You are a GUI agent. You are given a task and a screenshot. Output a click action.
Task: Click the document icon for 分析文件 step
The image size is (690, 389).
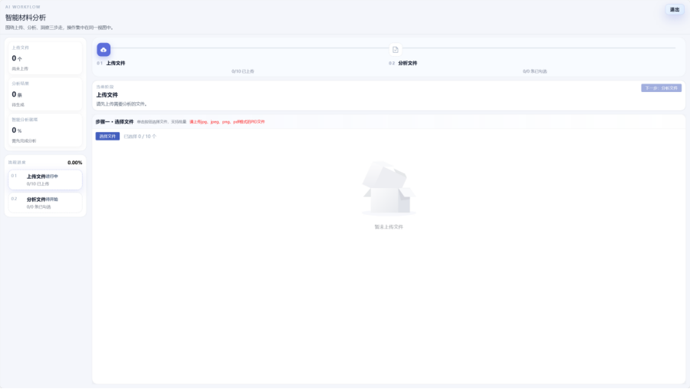pyautogui.click(x=395, y=50)
